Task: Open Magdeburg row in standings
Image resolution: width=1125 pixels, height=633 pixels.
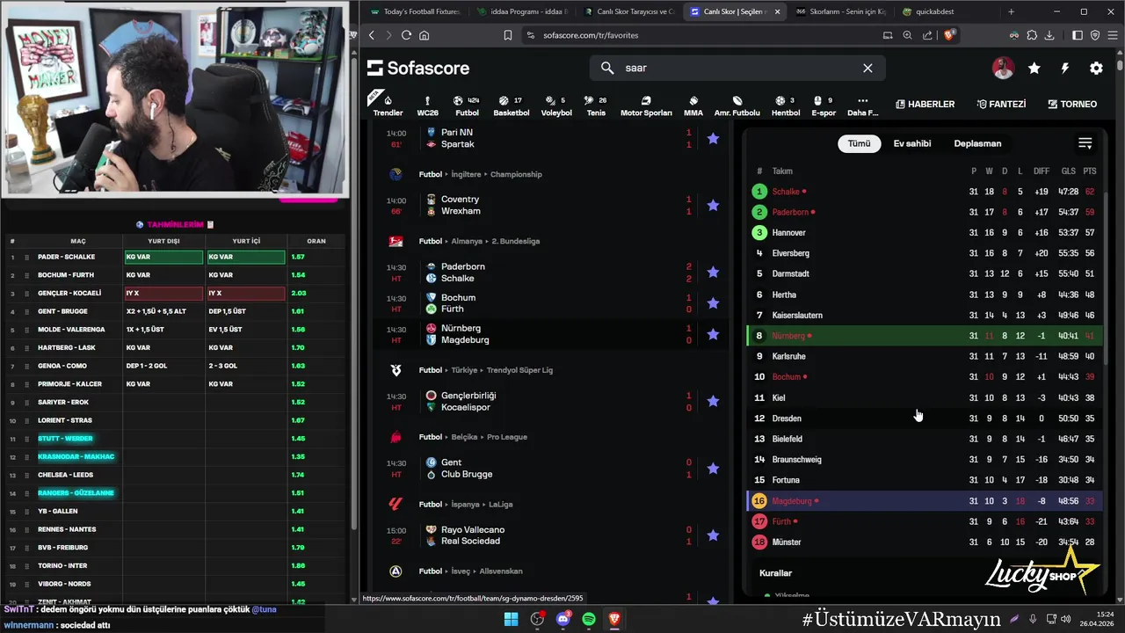Action: [925, 501]
